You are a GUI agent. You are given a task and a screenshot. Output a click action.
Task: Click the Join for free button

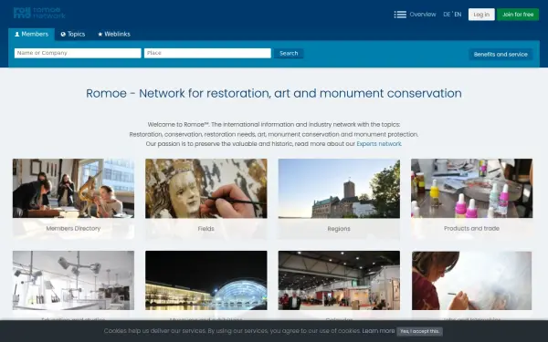pyautogui.click(x=518, y=15)
